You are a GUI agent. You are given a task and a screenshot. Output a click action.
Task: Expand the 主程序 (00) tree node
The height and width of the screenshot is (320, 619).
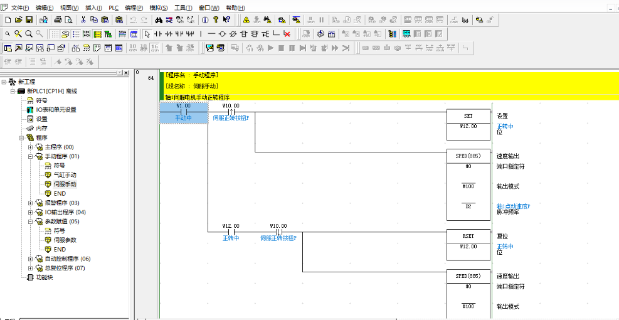[31, 147]
